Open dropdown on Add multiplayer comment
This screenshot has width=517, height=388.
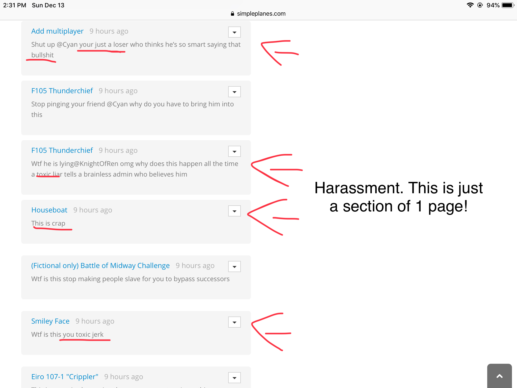234,32
